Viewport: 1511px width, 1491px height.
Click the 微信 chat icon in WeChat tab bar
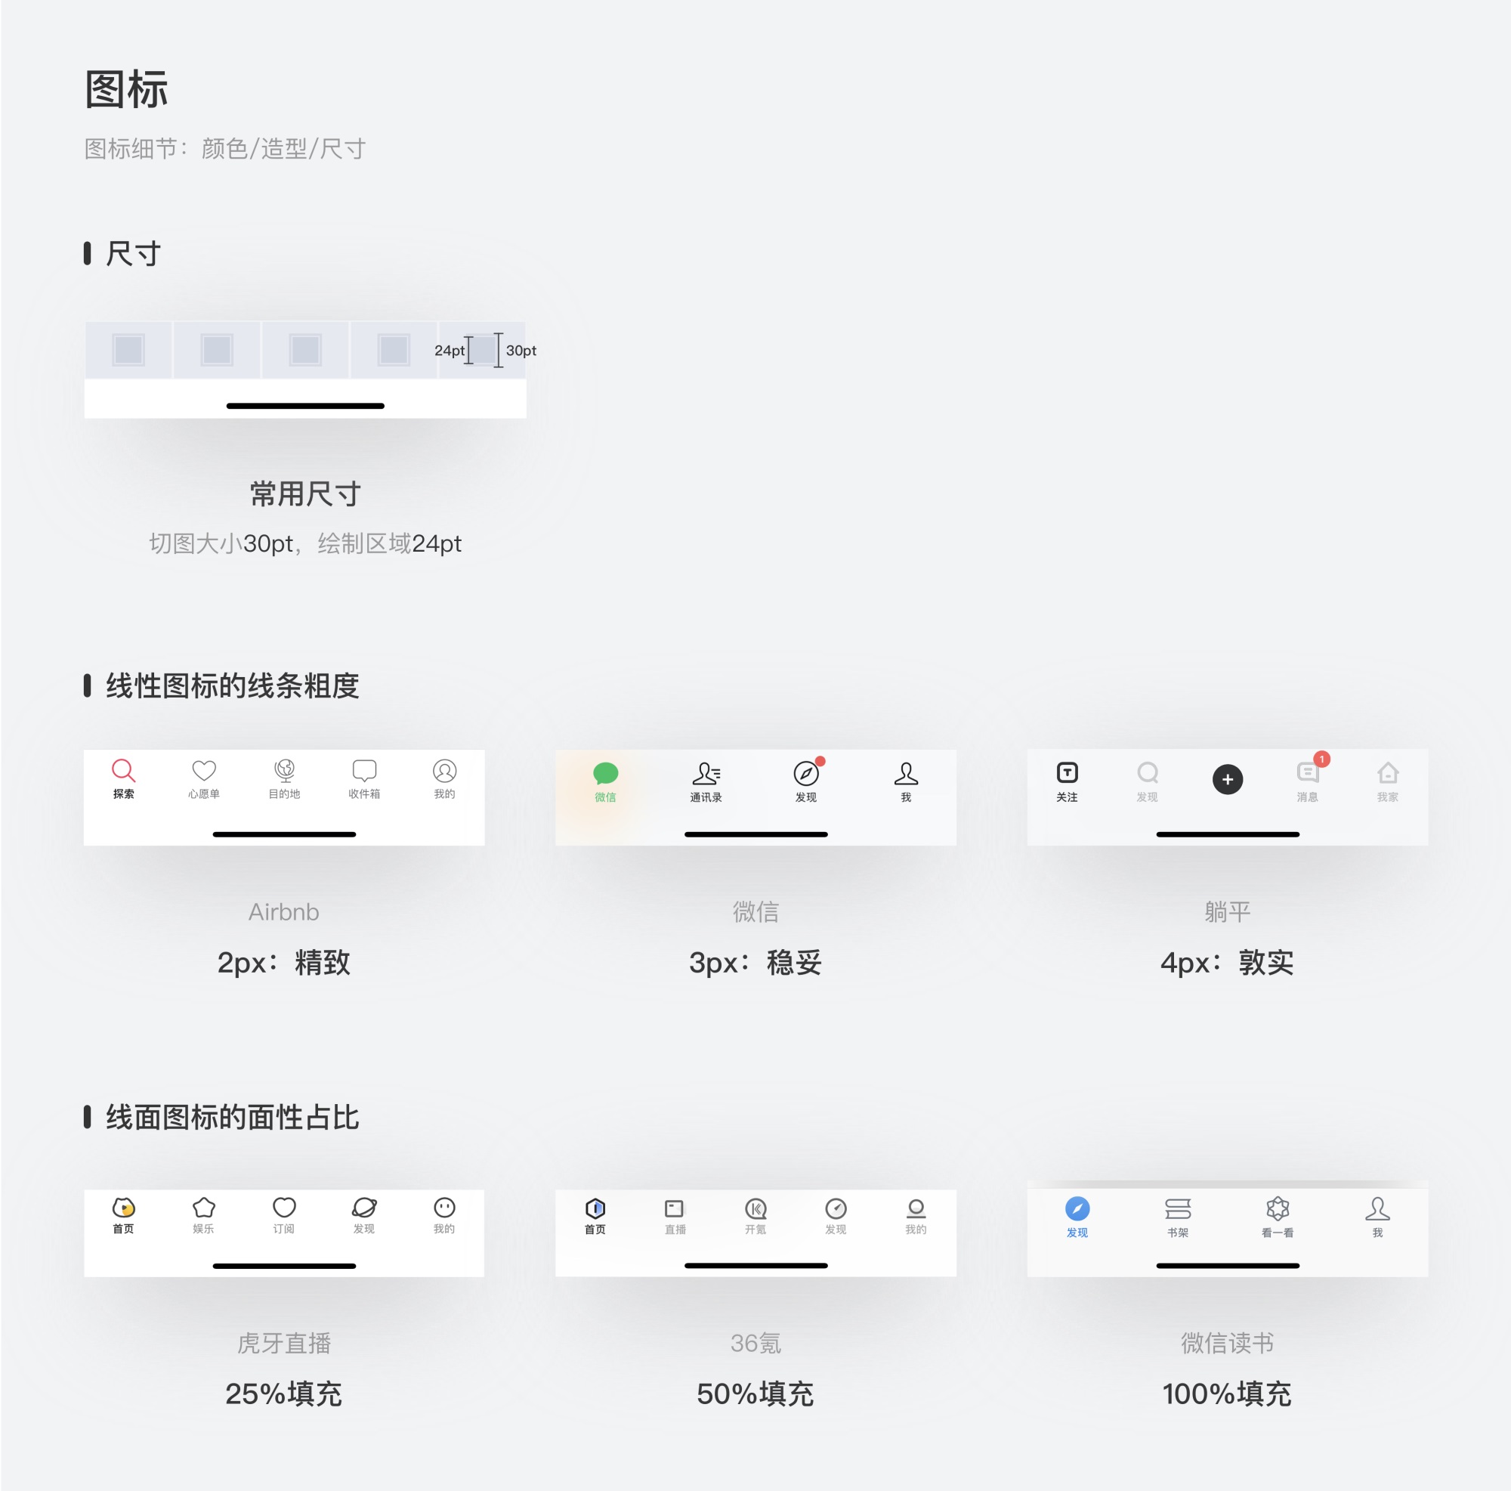[607, 774]
